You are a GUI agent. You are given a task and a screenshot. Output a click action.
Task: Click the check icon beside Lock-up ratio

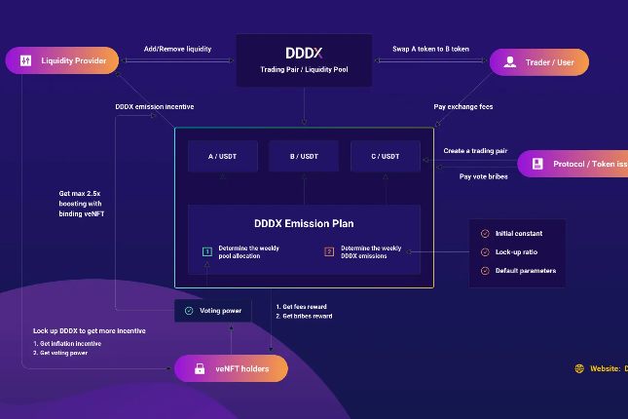[x=485, y=251]
